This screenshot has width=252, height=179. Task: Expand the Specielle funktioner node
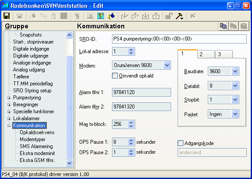pos(9,112)
